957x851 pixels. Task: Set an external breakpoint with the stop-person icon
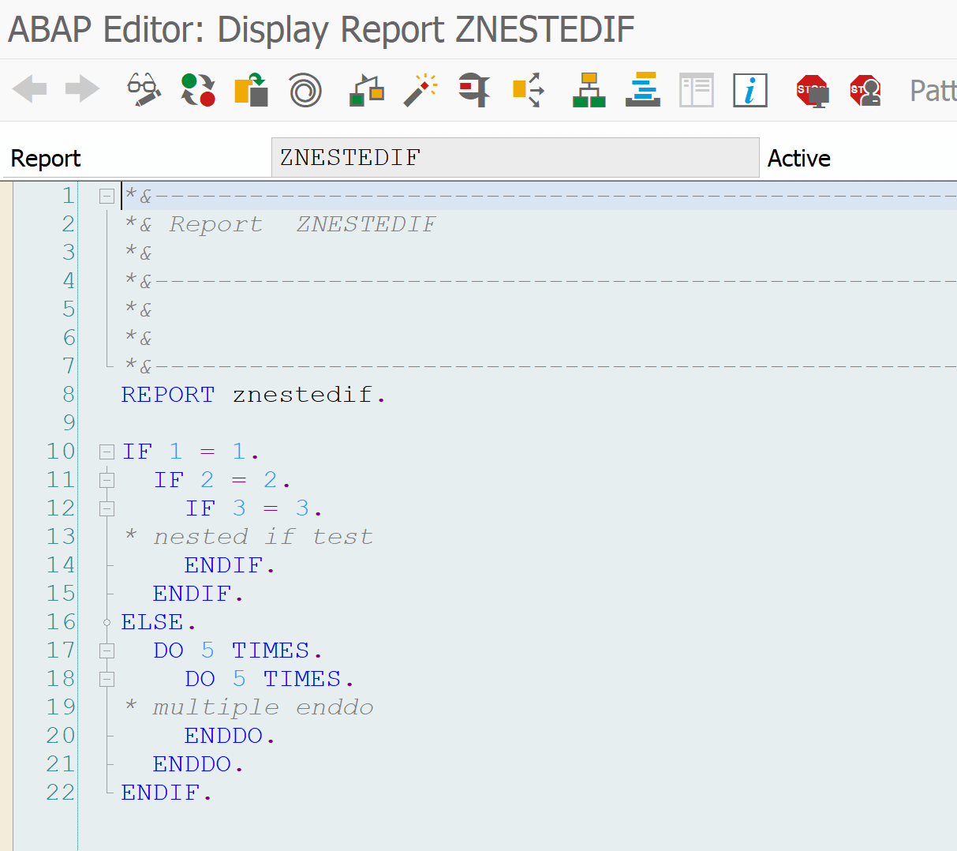coord(865,90)
